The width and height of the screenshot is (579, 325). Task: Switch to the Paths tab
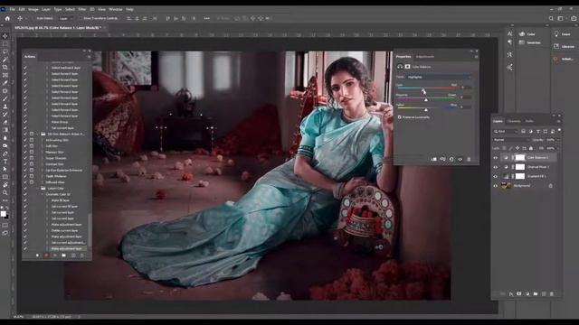pyautogui.click(x=529, y=121)
